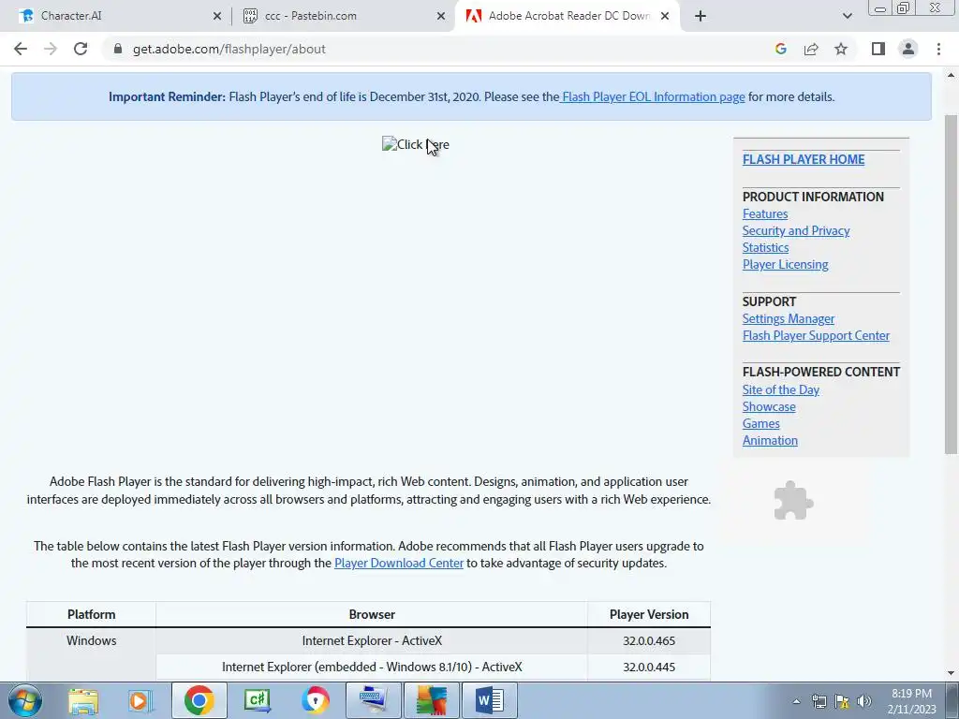Select the version 32.0.0.465 cell
This screenshot has height=719, width=959.
(649, 640)
